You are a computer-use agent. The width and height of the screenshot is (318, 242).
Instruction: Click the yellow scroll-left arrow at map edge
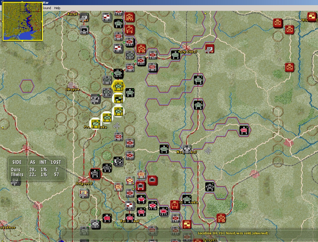pos(3,128)
